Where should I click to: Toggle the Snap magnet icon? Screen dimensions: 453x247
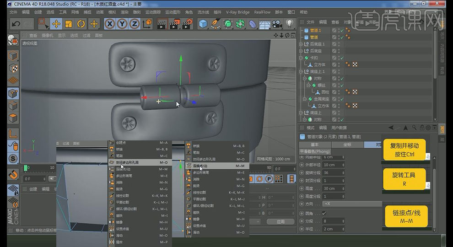(x=13, y=174)
